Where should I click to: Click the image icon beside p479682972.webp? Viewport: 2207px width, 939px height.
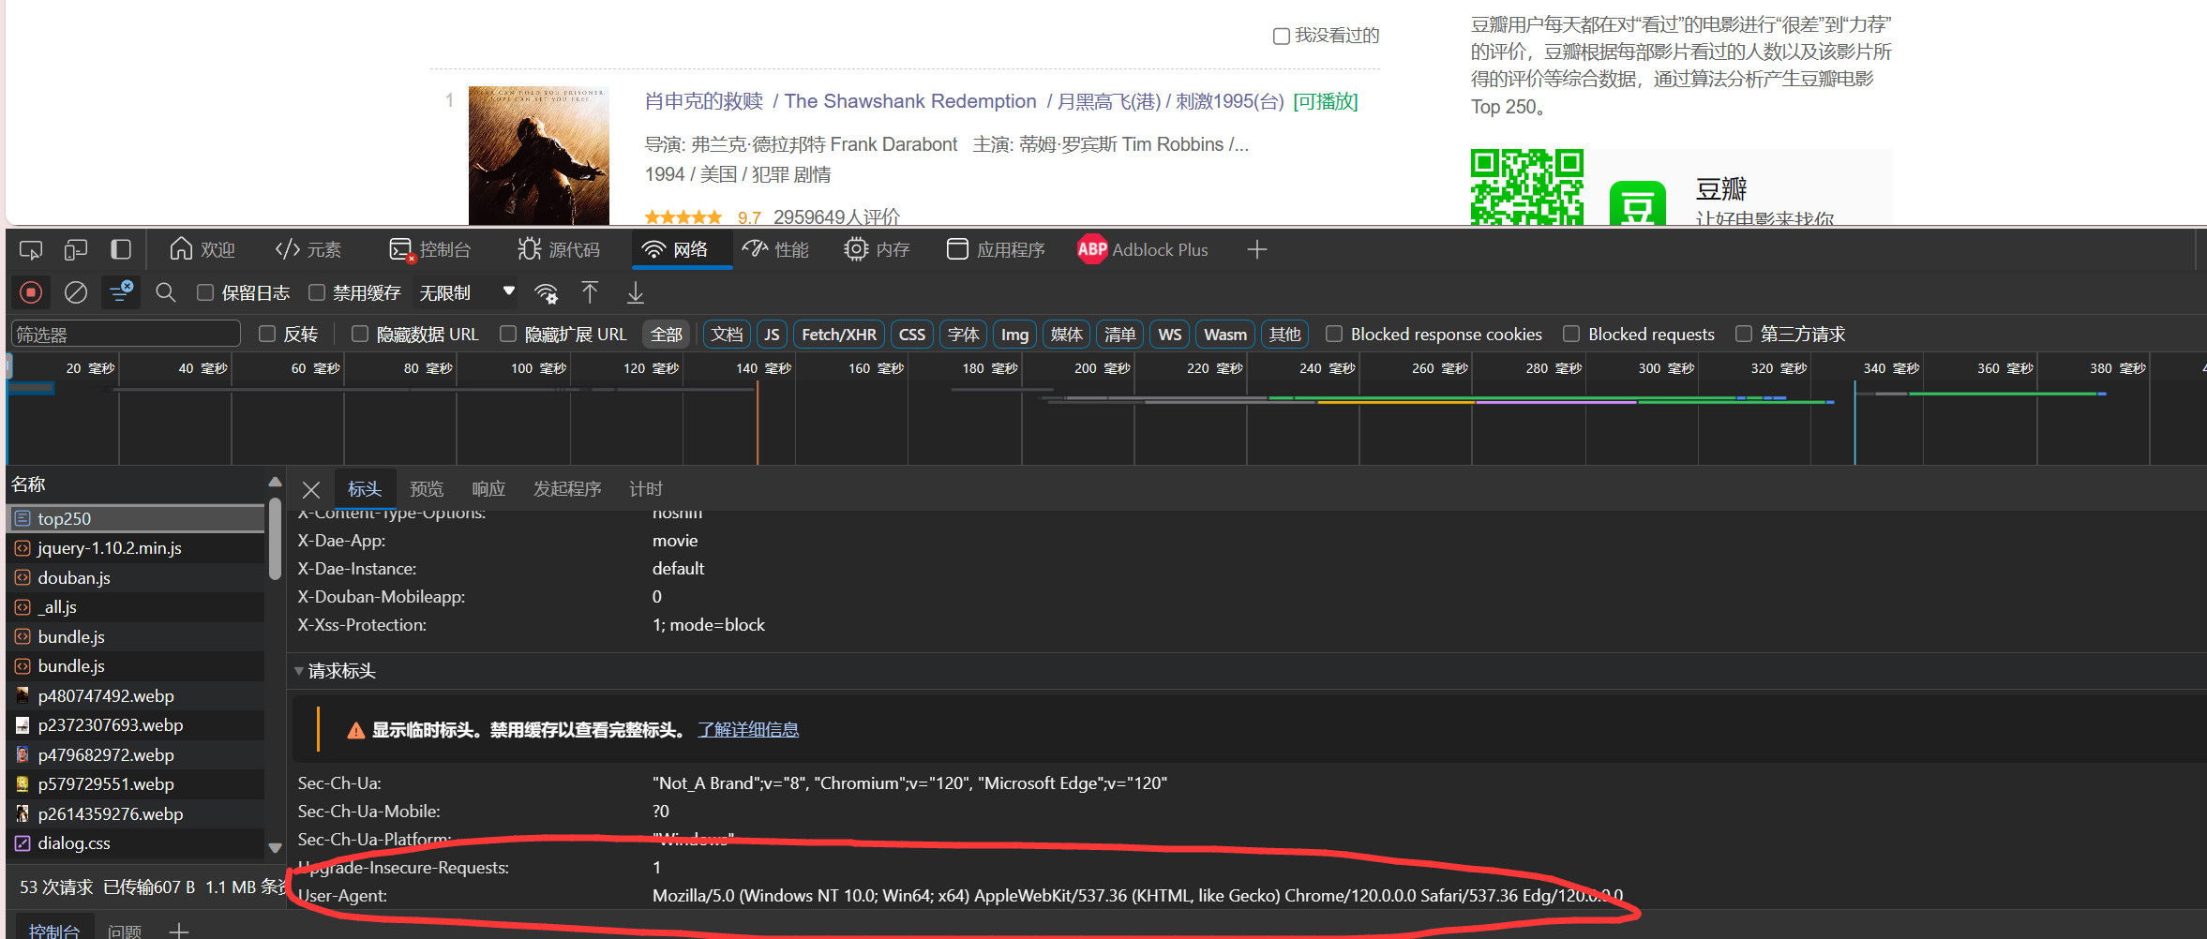[x=23, y=754]
